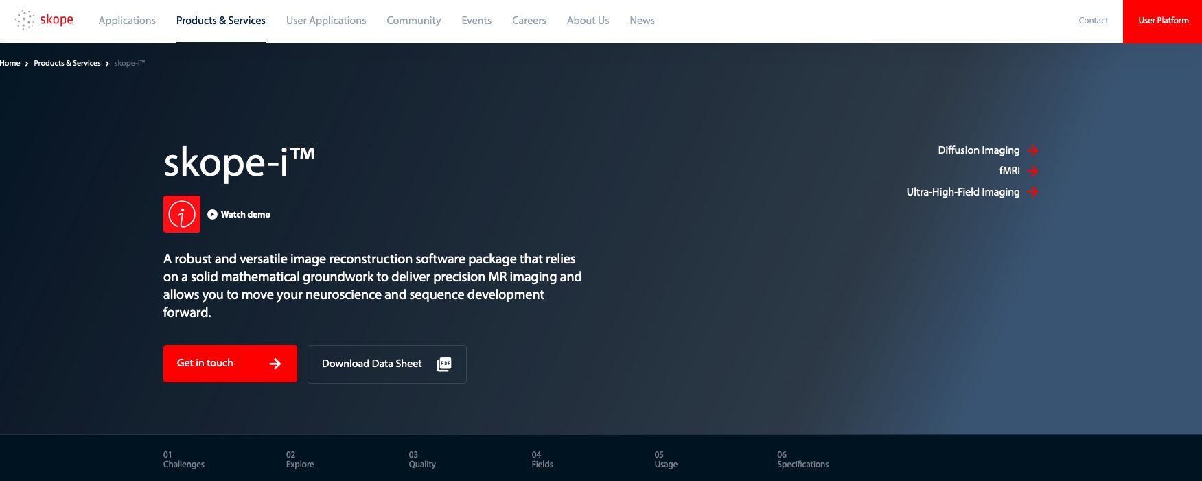Open the red User Platform button
Image resolution: width=1202 pixels, height=481 pixels.
coord(1163,21)
